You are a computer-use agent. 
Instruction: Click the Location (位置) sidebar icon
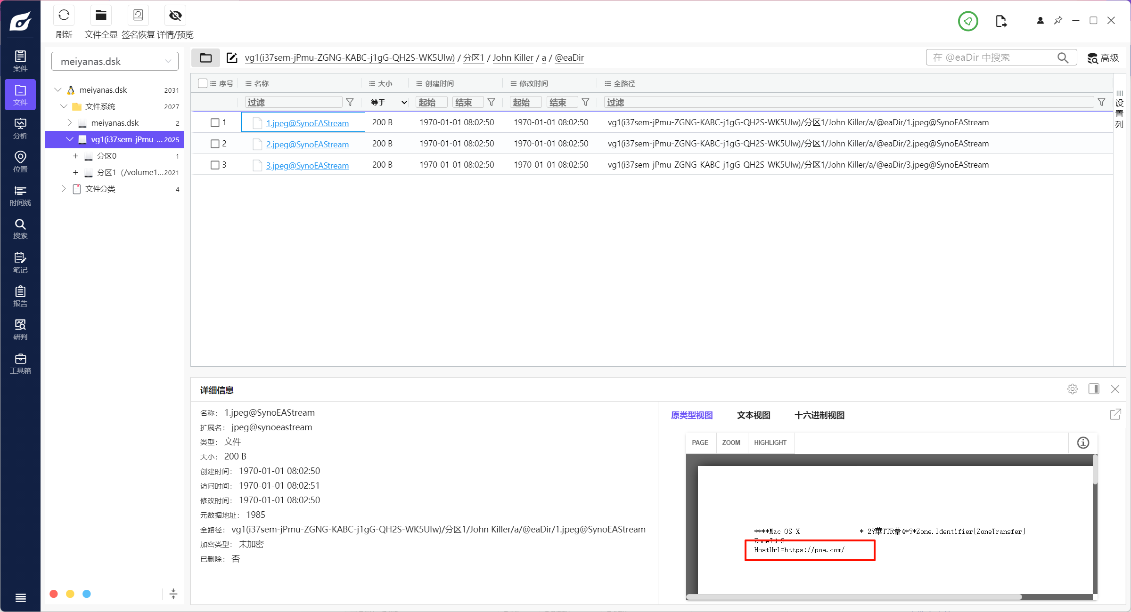pos(20,162)
